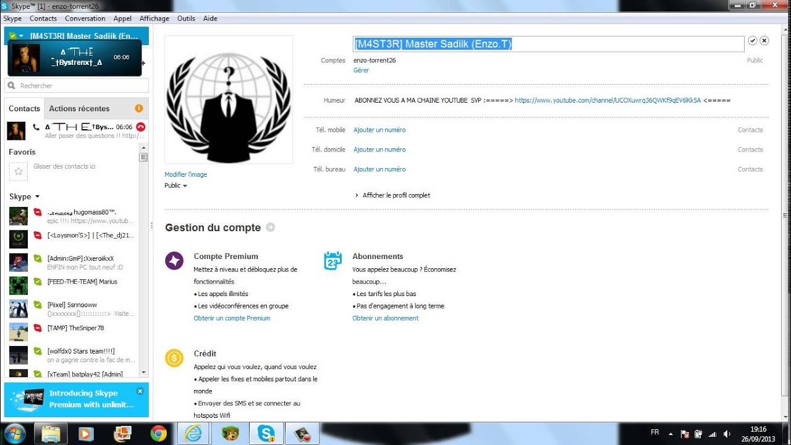791x445 pixels.
Task: Click busy status icon of TheSniper78
Action: [38, 328]
